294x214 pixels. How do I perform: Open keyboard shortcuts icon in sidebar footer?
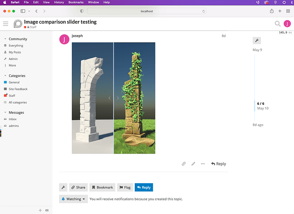pos(47,210)
